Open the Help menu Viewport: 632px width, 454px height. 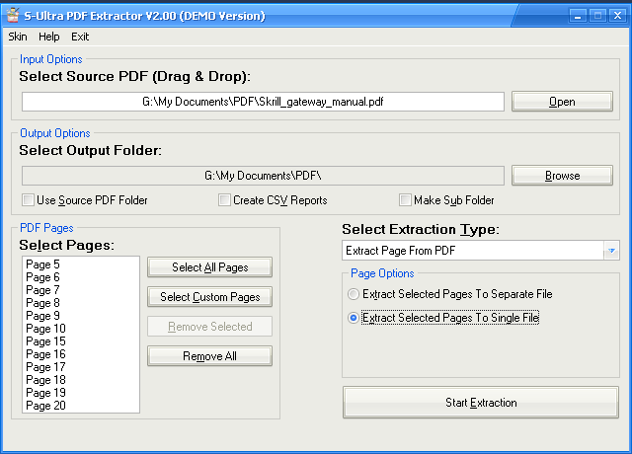point(49,37)
